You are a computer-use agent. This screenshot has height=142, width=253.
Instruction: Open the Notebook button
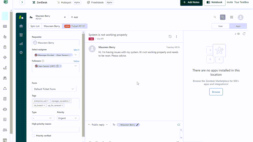pyautogui.click(x=215, y=2)
